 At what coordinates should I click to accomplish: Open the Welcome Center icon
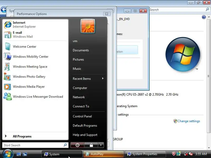coord(8,47)
